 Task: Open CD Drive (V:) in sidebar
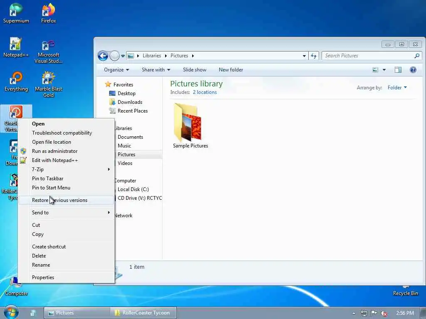pos(140,198)
